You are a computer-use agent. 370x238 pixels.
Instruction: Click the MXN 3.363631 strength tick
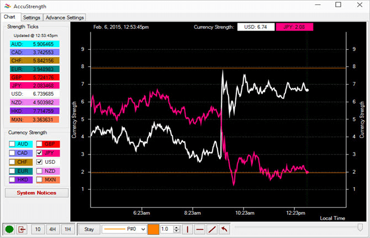pos(35,120)
